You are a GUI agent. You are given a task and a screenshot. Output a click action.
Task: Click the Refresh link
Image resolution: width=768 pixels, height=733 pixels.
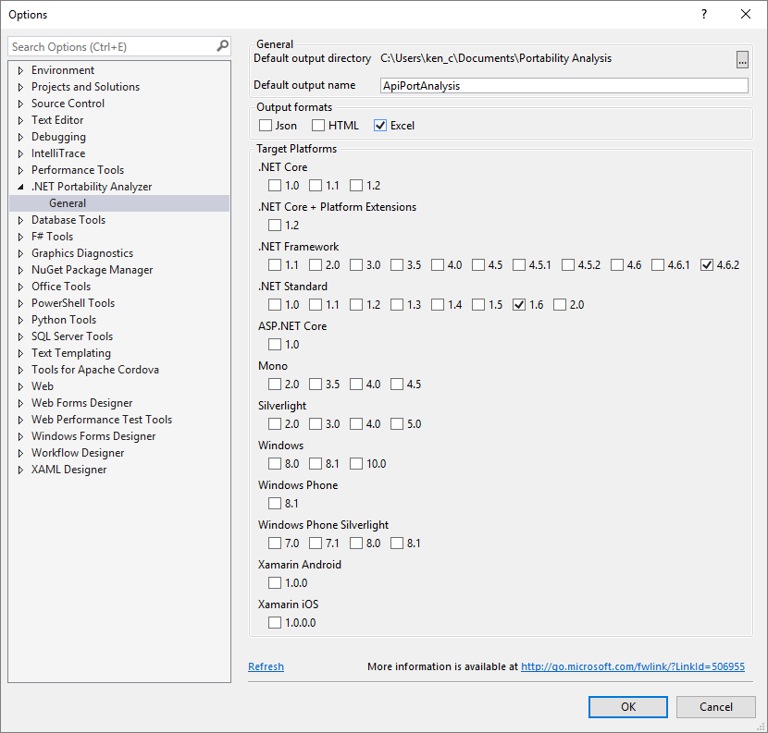pyautogui.click(x=266, y=666)
